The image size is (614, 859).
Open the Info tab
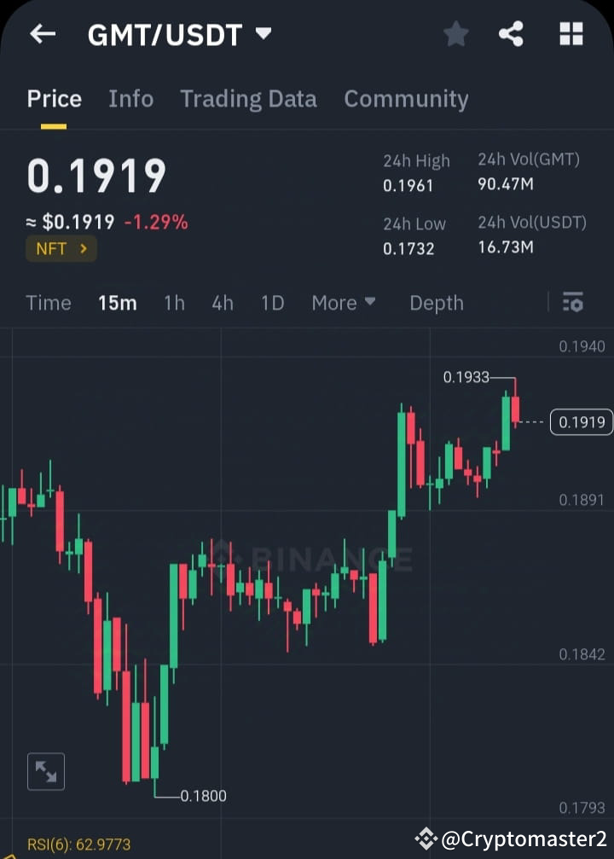(x=130, y=99)
